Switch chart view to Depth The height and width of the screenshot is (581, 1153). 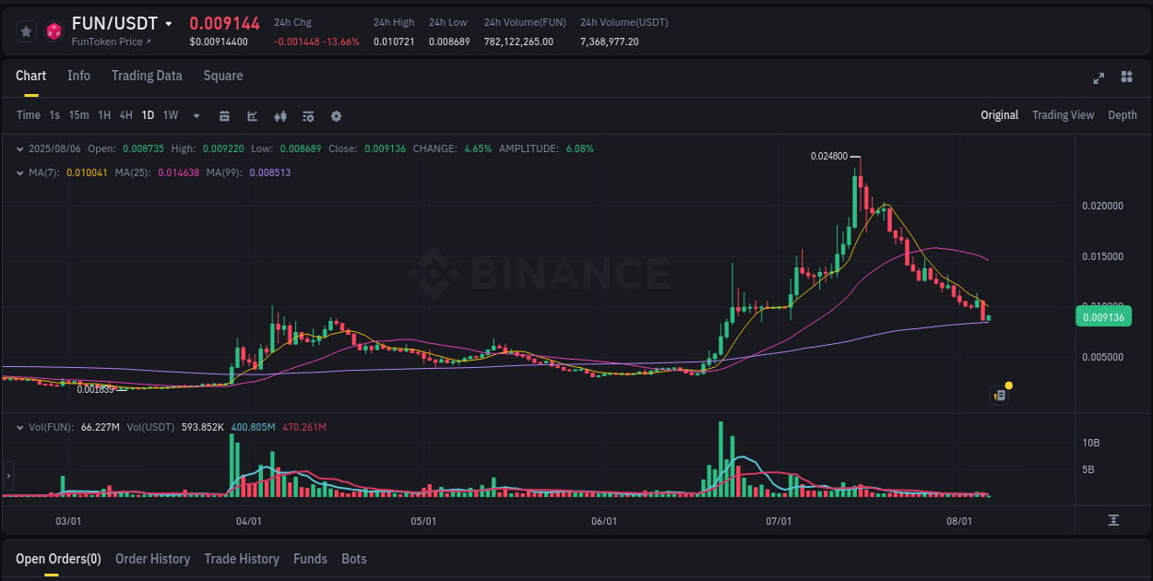tap(1123, 114)
